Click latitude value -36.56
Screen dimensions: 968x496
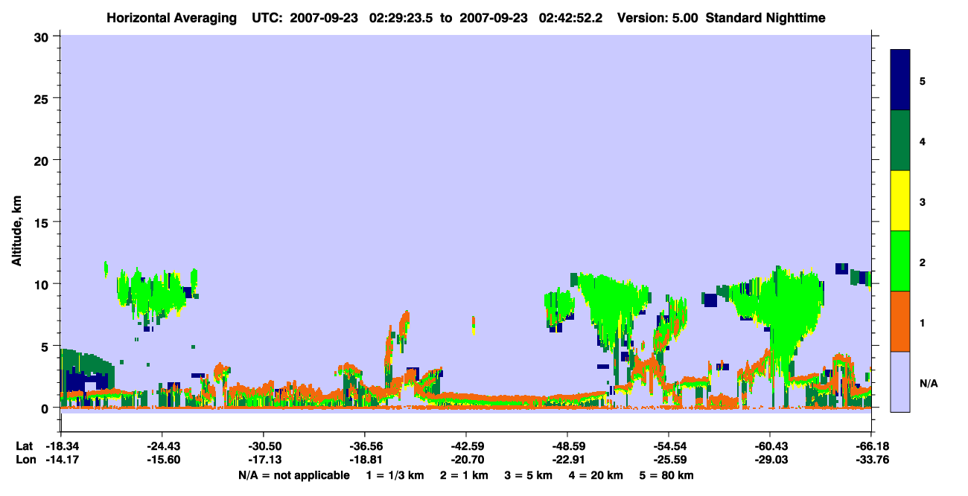364,446
